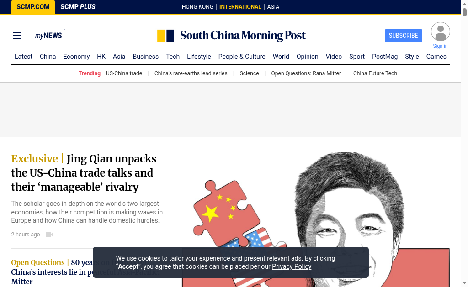Image resolution: width=468 pixels, height=287 pixels.
Task: Open the US-China trade trending topic
Action: coord(124,73)
